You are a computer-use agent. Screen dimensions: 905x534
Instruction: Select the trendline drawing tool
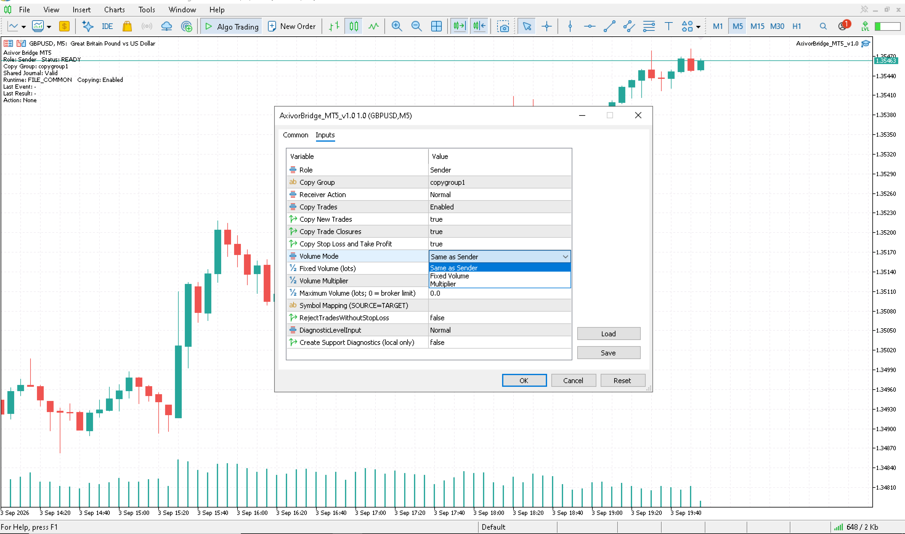[x=609, y=26]
